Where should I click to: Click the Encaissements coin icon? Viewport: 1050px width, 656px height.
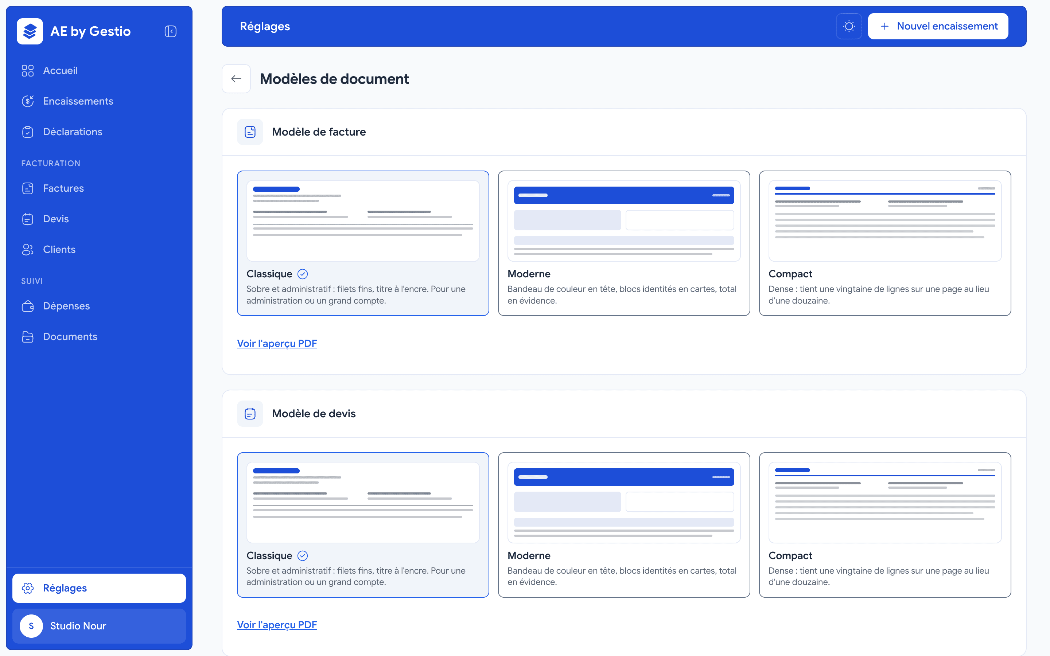click(x=28, y=101)
